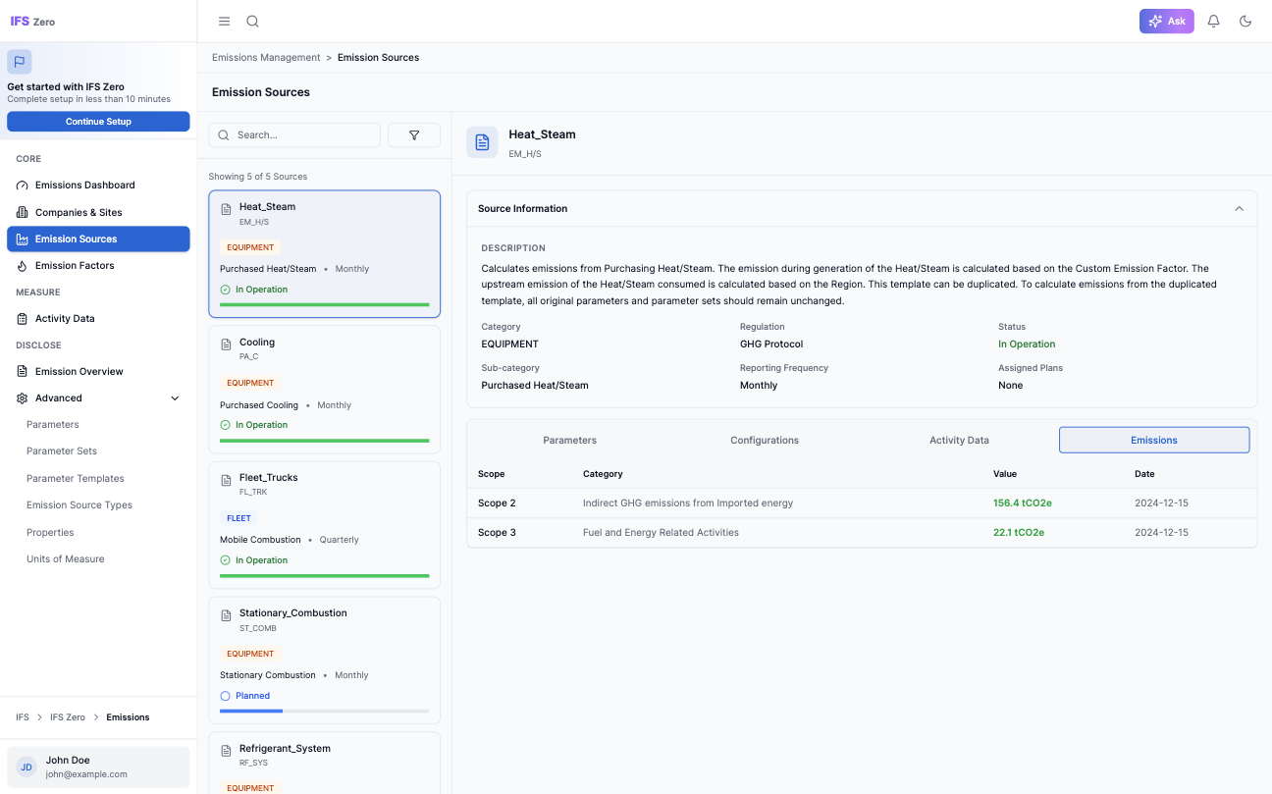
Task: Open Emission Factors flame item
Action: coord(75,266)
